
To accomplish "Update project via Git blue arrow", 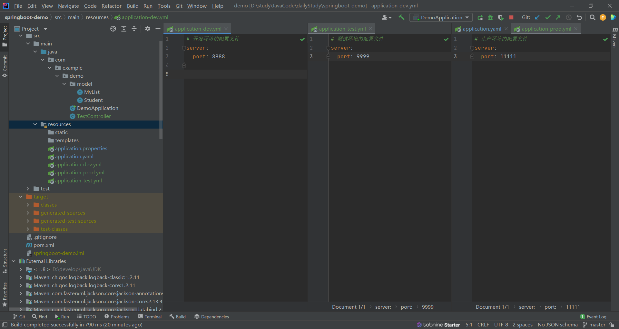I will pyautogui.click(x=537, y=17).
